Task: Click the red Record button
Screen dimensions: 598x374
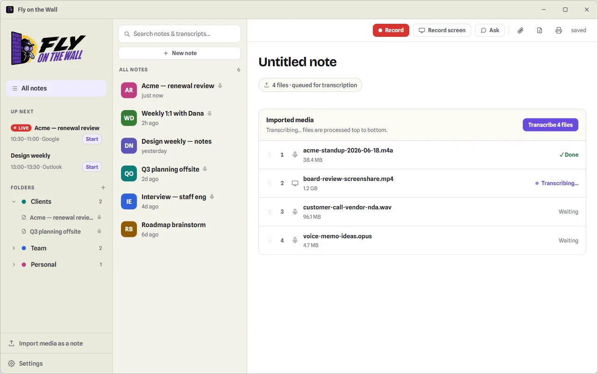Action: [x=391, y=30]
